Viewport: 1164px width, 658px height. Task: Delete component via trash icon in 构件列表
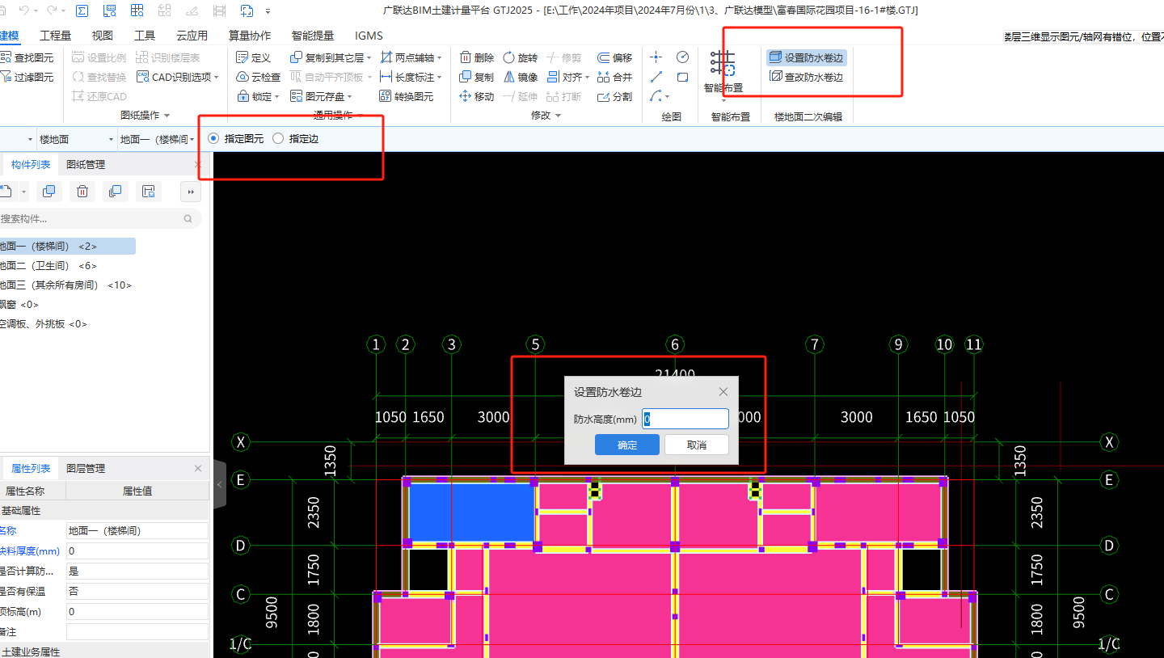click(x=82, y=192)
